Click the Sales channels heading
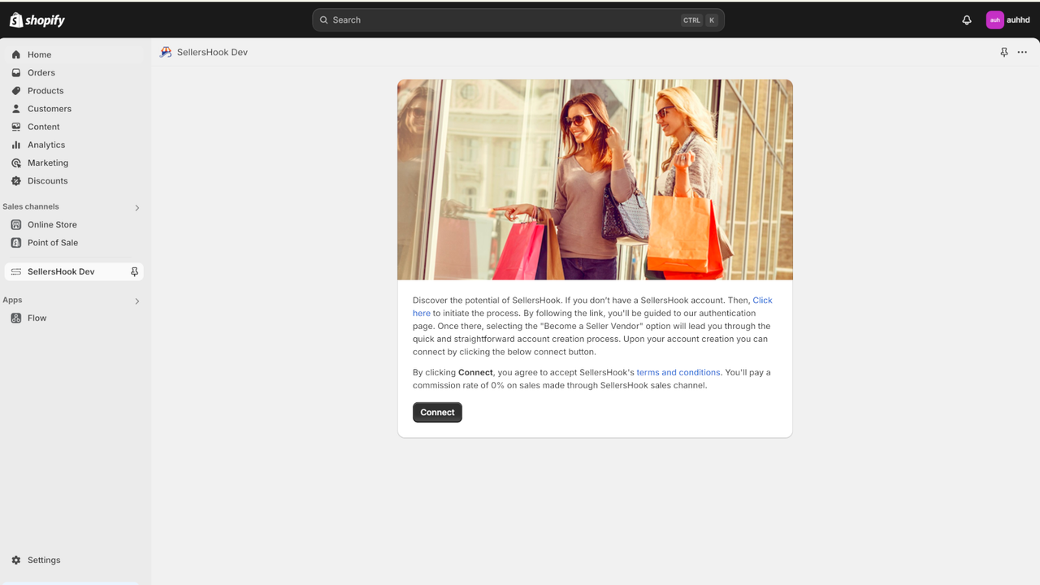Viewport: 1040px width, 585px height. point(31,206)
